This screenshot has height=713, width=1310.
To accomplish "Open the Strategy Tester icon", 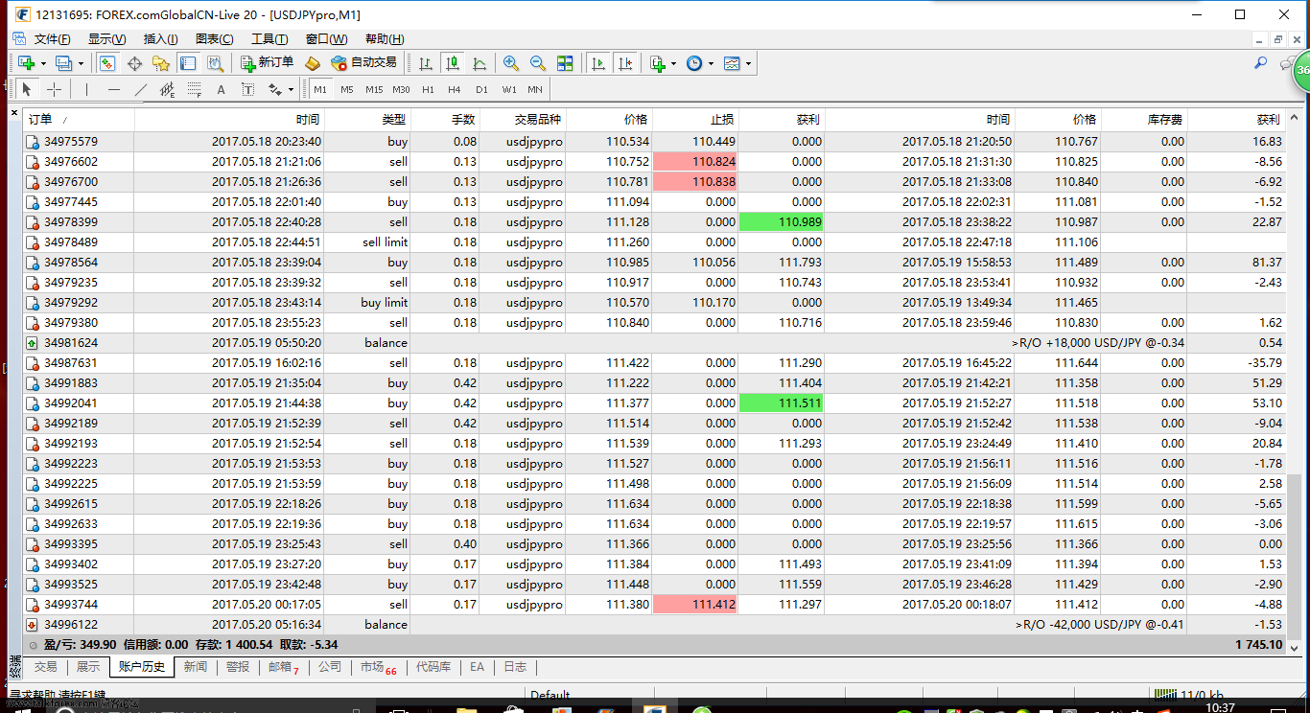I will [x=215, y=63].
